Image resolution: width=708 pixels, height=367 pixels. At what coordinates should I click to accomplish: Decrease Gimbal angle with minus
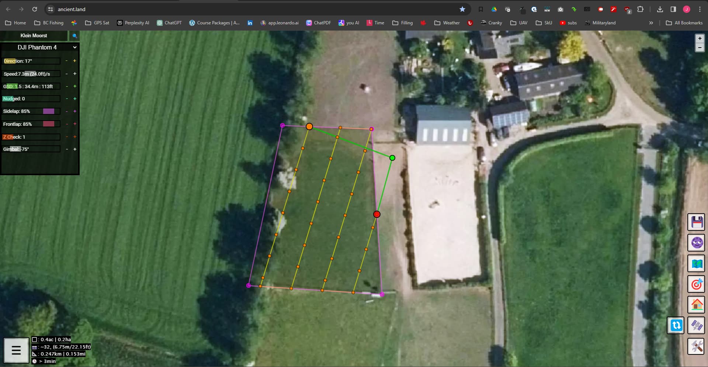pyautogui.click(x=66, y=149)
